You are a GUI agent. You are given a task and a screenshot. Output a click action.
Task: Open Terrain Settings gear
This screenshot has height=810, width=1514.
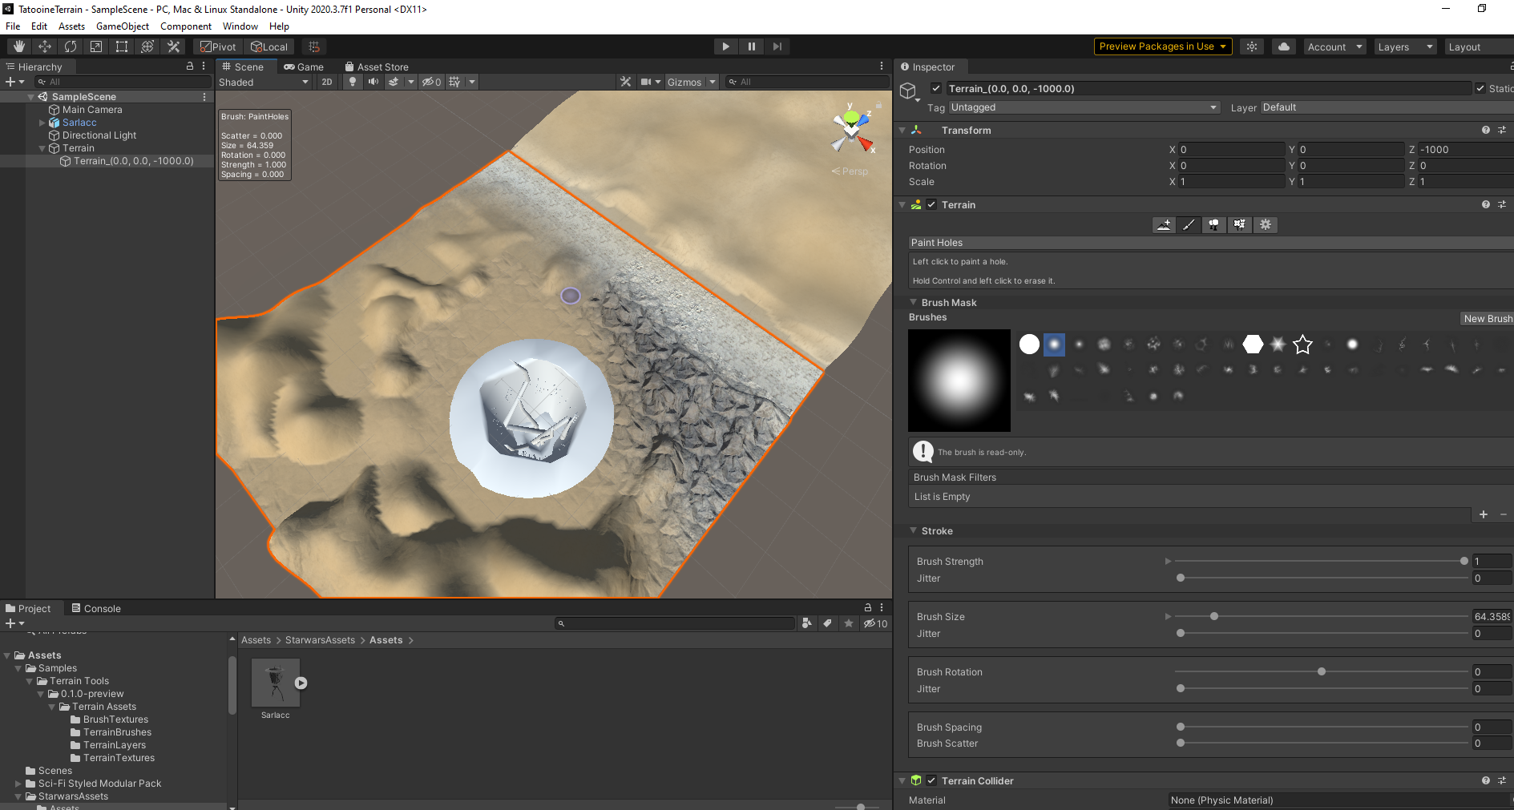tap(1266, 225)
